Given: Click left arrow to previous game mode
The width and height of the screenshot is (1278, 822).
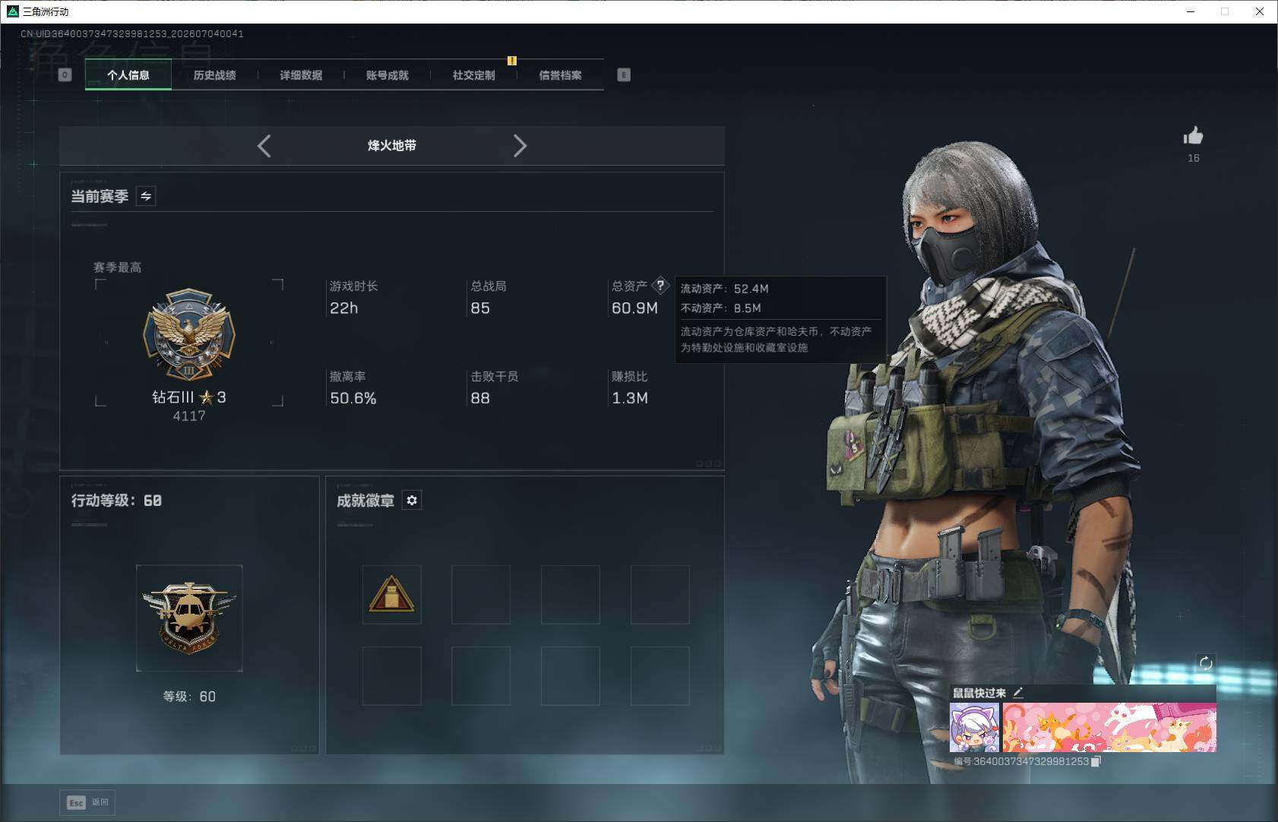Looking at the screenshot, I should (x=264, y=146).
